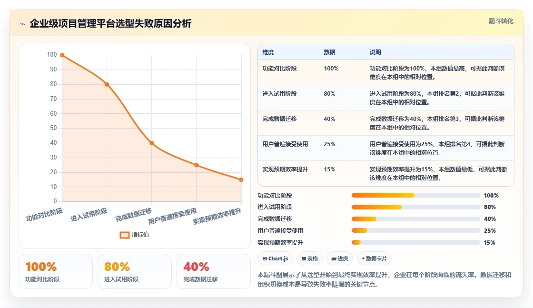Click the 进入试用阶段 x-axis label
This screenshot has height=308, width=533.
[x=89, y=215]
